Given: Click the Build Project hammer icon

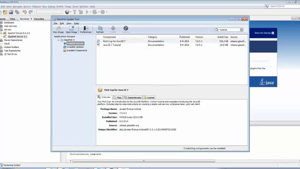Looking at the screenshot, I should tap(75, 12).
